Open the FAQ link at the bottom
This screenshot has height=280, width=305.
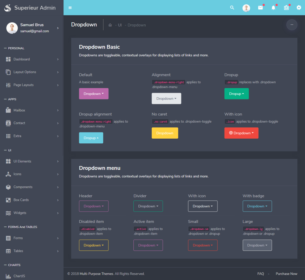tap(260, 273)
